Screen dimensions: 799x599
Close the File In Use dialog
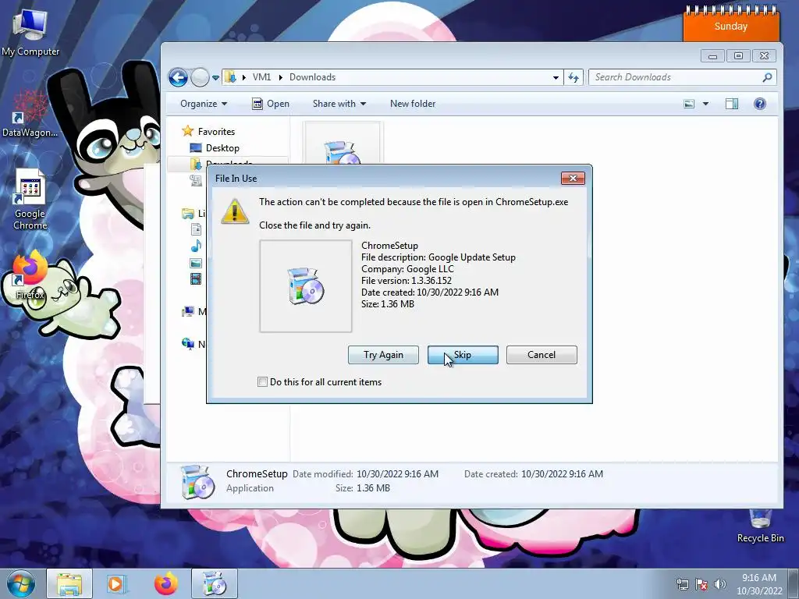(x=573, y=179)
